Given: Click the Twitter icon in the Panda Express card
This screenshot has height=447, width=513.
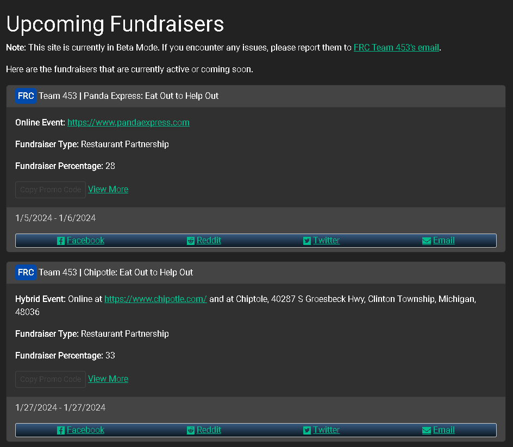Looking at the screenshot, I should 307,241.
